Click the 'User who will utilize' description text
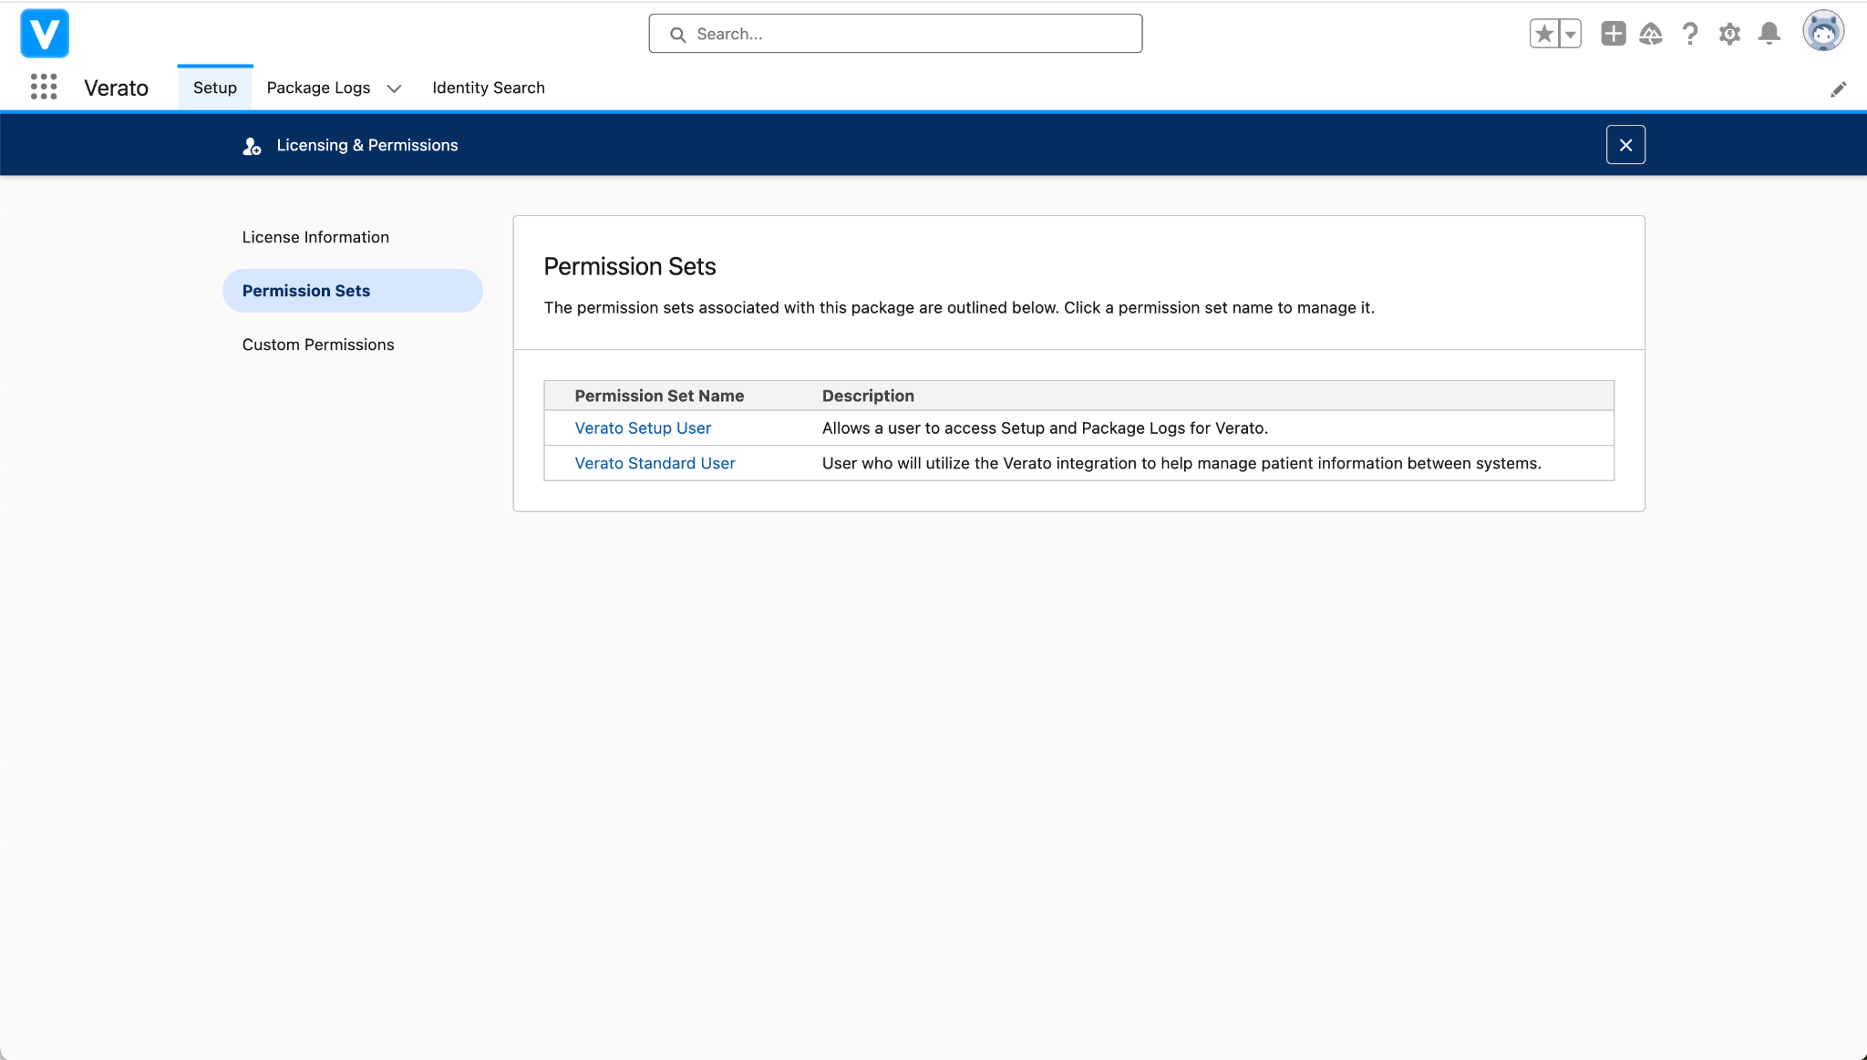The height and width of the screenshot is (1060, 1867). click(1181, 463)
